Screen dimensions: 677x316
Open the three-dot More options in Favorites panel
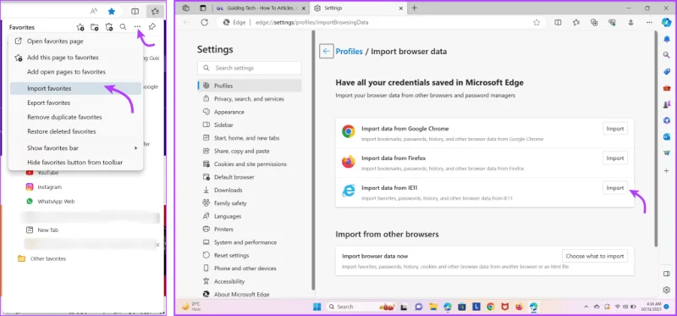pos(137,27)
